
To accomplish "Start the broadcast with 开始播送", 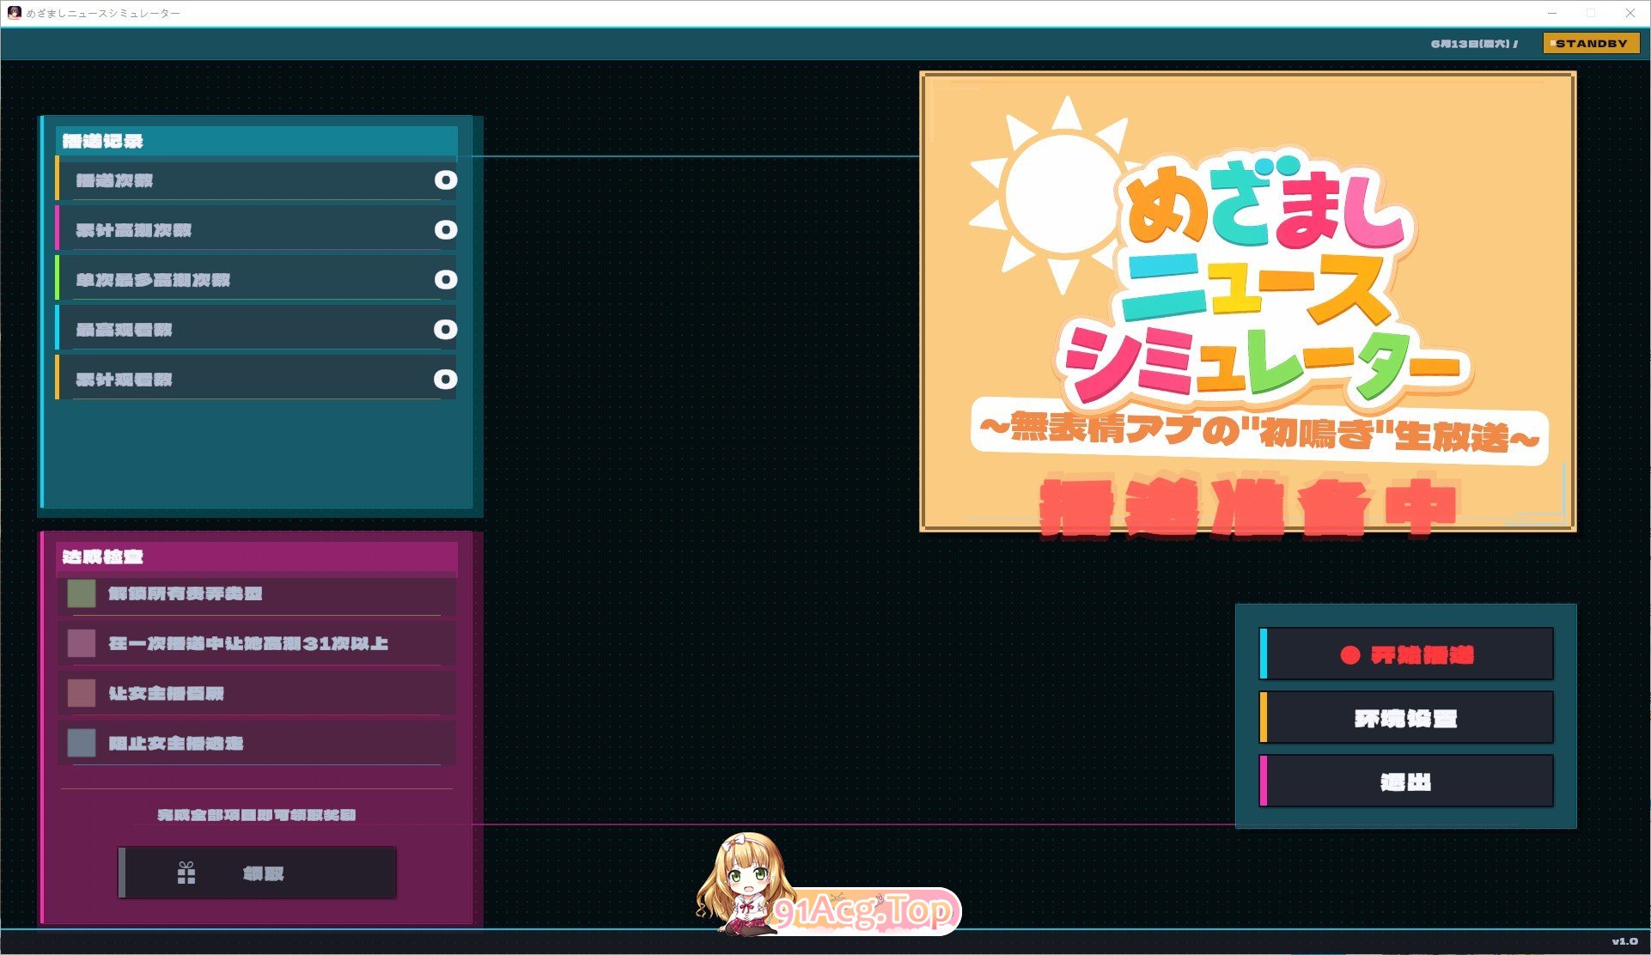I will (1406, 654).
